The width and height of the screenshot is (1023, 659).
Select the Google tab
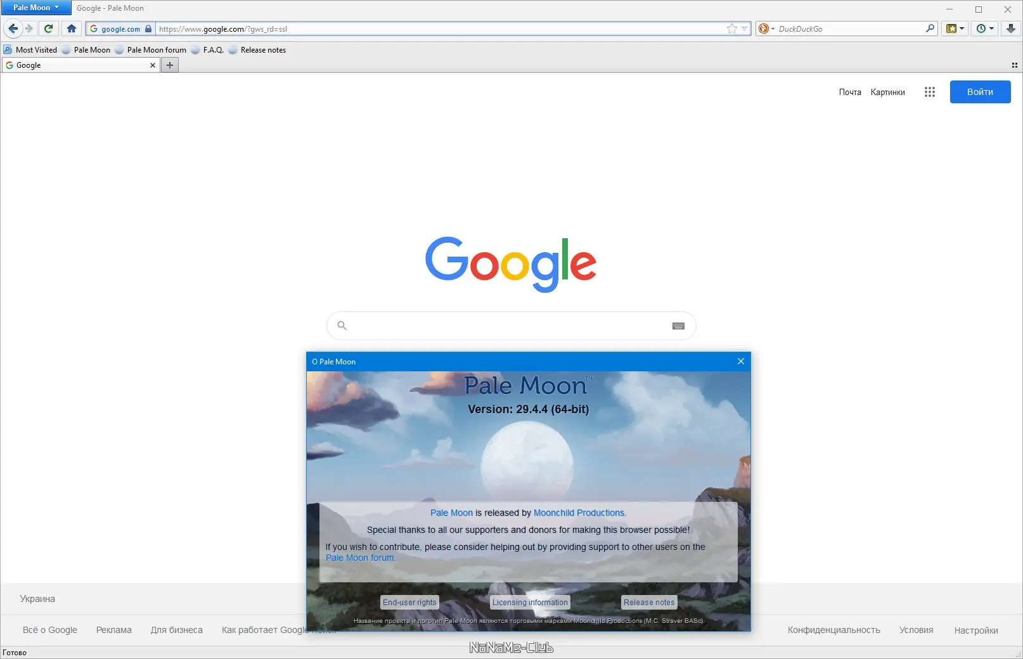pos(80,65)
